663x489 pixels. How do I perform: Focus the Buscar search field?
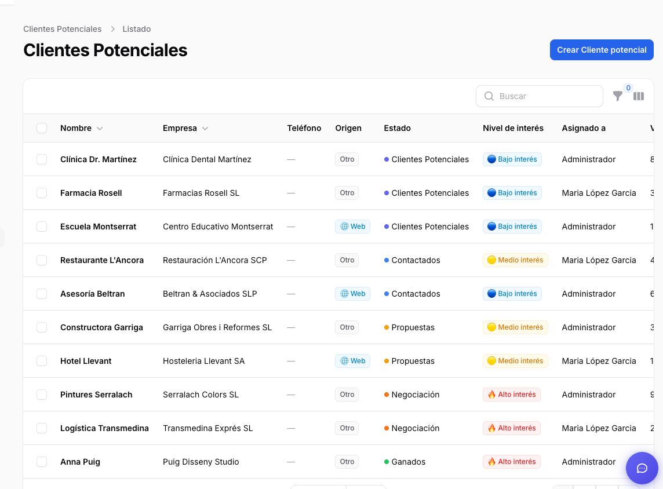(x=539, y=96)
